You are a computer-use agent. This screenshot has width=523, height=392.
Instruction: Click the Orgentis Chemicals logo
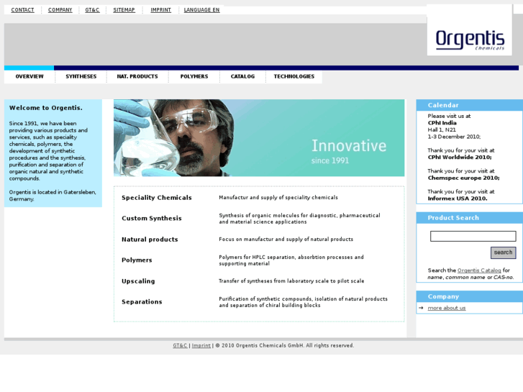click(470, 40)
